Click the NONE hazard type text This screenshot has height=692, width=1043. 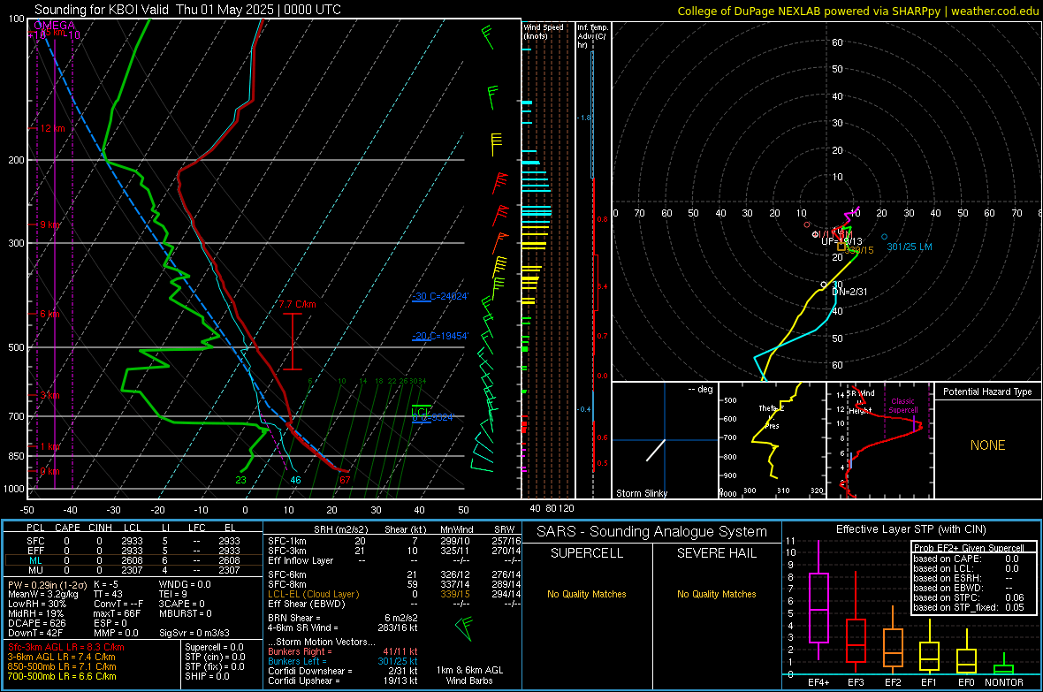[988, 445]
